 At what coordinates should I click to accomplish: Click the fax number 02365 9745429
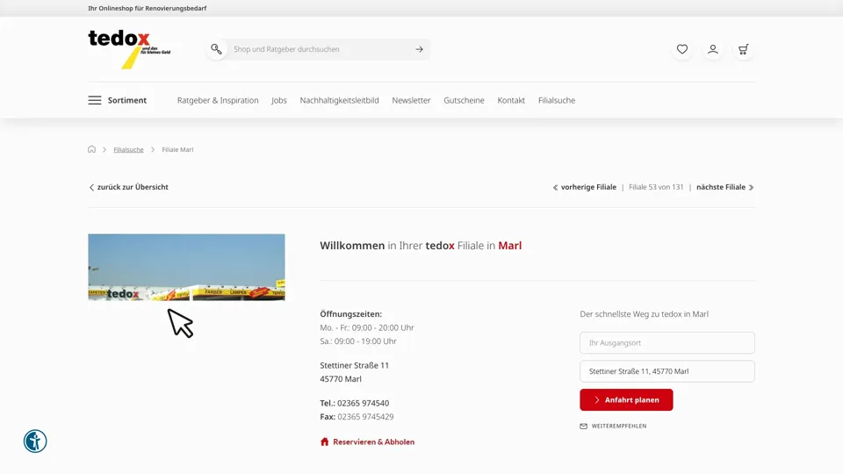coord(365,416)
